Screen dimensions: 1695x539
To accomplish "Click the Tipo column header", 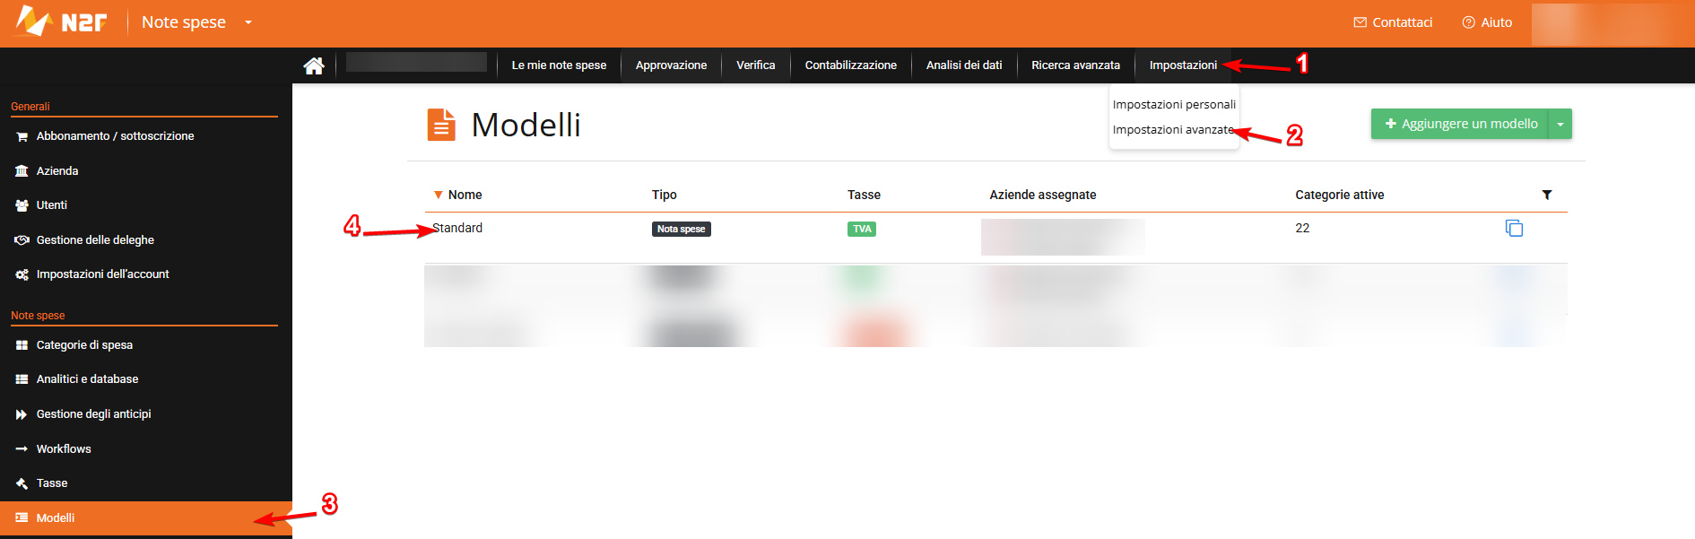I will click(x=664, y=195).
